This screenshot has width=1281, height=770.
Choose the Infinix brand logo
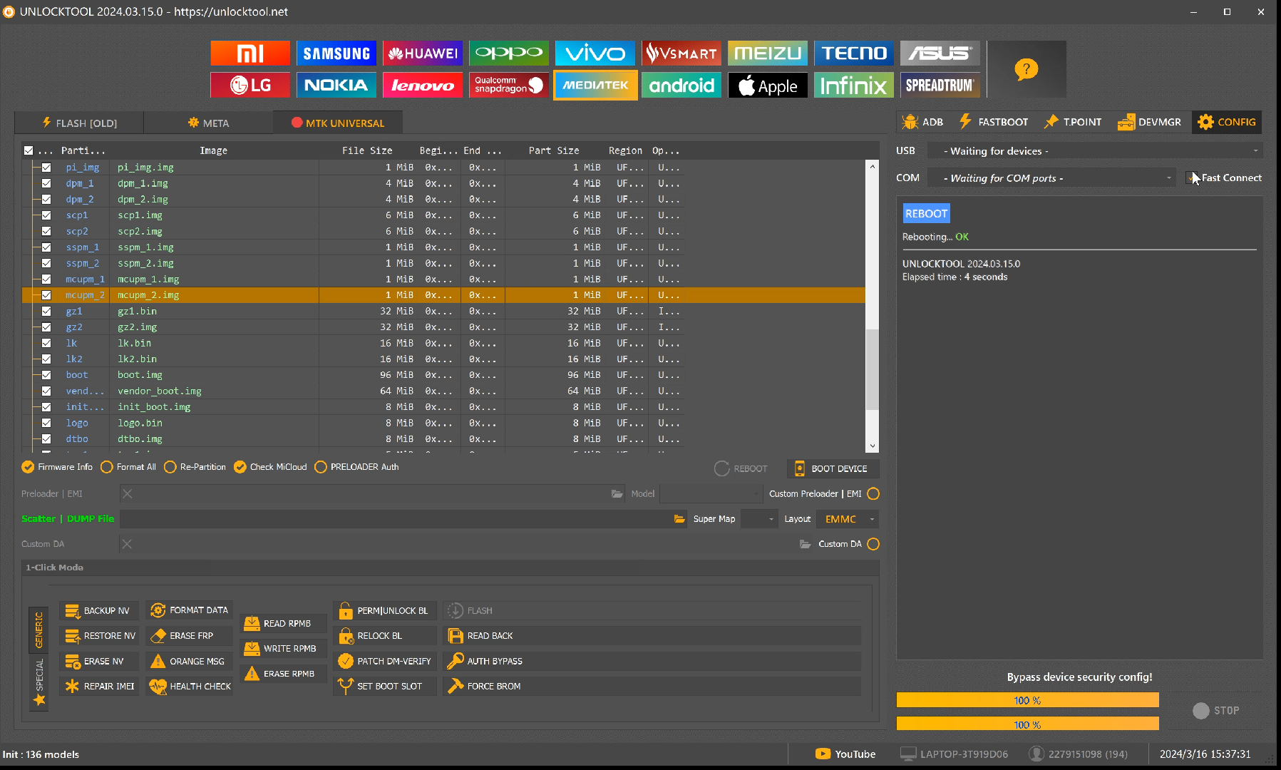coord(854,85)
